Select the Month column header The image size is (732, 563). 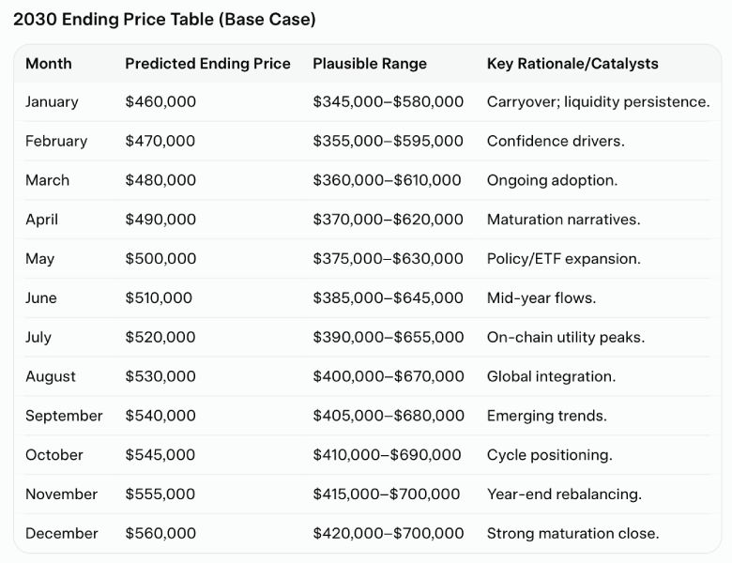click(x=49, y=64)
